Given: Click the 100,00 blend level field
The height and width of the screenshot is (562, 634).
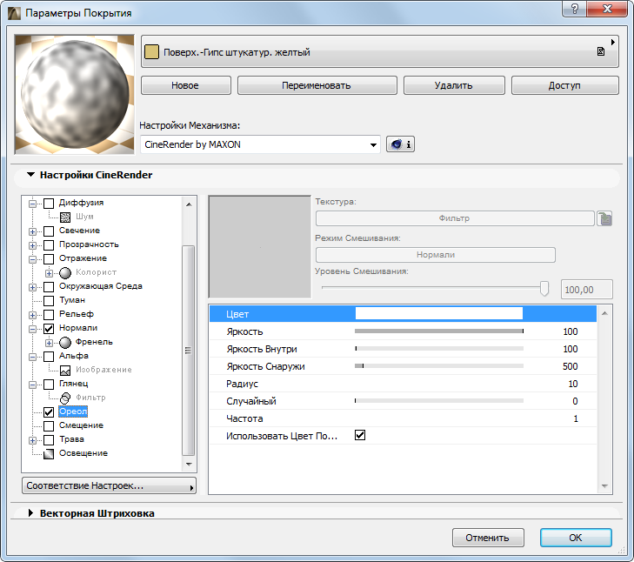Looking at the screenshot, I should 587,290.
